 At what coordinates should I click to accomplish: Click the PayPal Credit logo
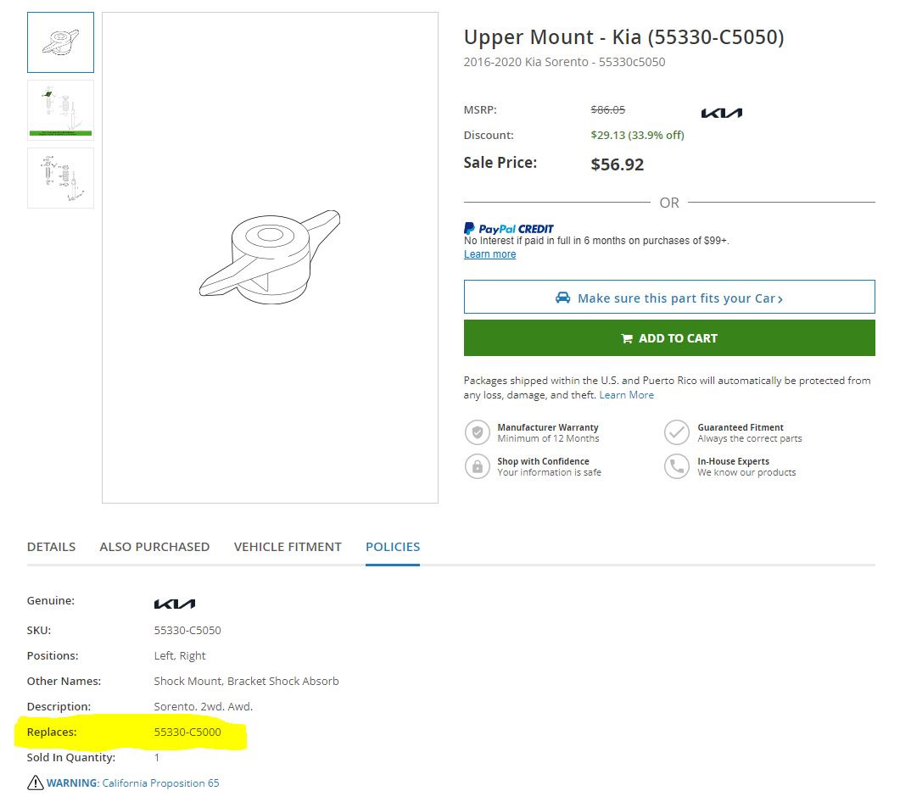(508, 229)
